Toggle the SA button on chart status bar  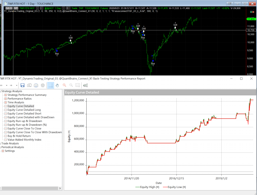coord(8,8)
